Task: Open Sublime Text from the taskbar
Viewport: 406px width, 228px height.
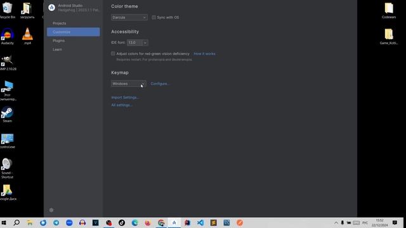Action: coord(214,222)
